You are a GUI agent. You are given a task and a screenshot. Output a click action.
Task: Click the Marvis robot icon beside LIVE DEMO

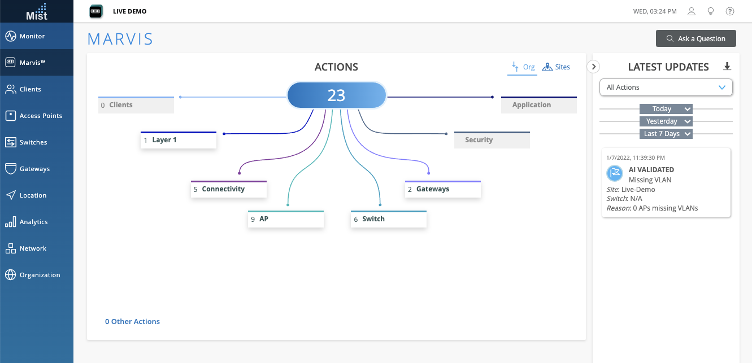point(96,11)
